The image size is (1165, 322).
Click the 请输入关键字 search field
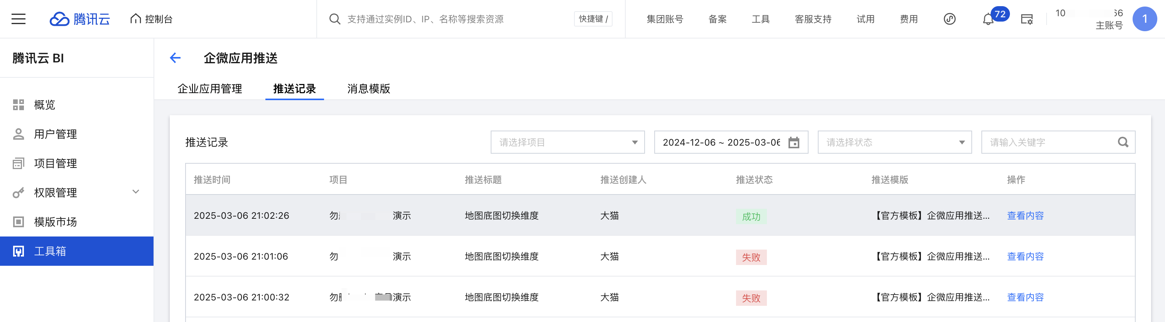point(1049,143)
